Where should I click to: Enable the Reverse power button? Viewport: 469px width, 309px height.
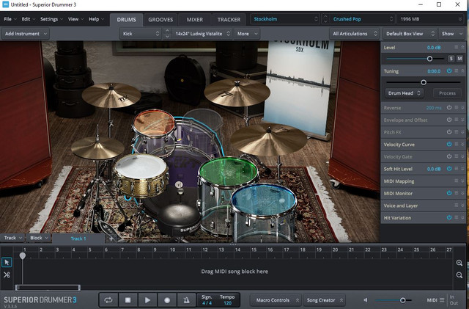(x=449, y=107)
